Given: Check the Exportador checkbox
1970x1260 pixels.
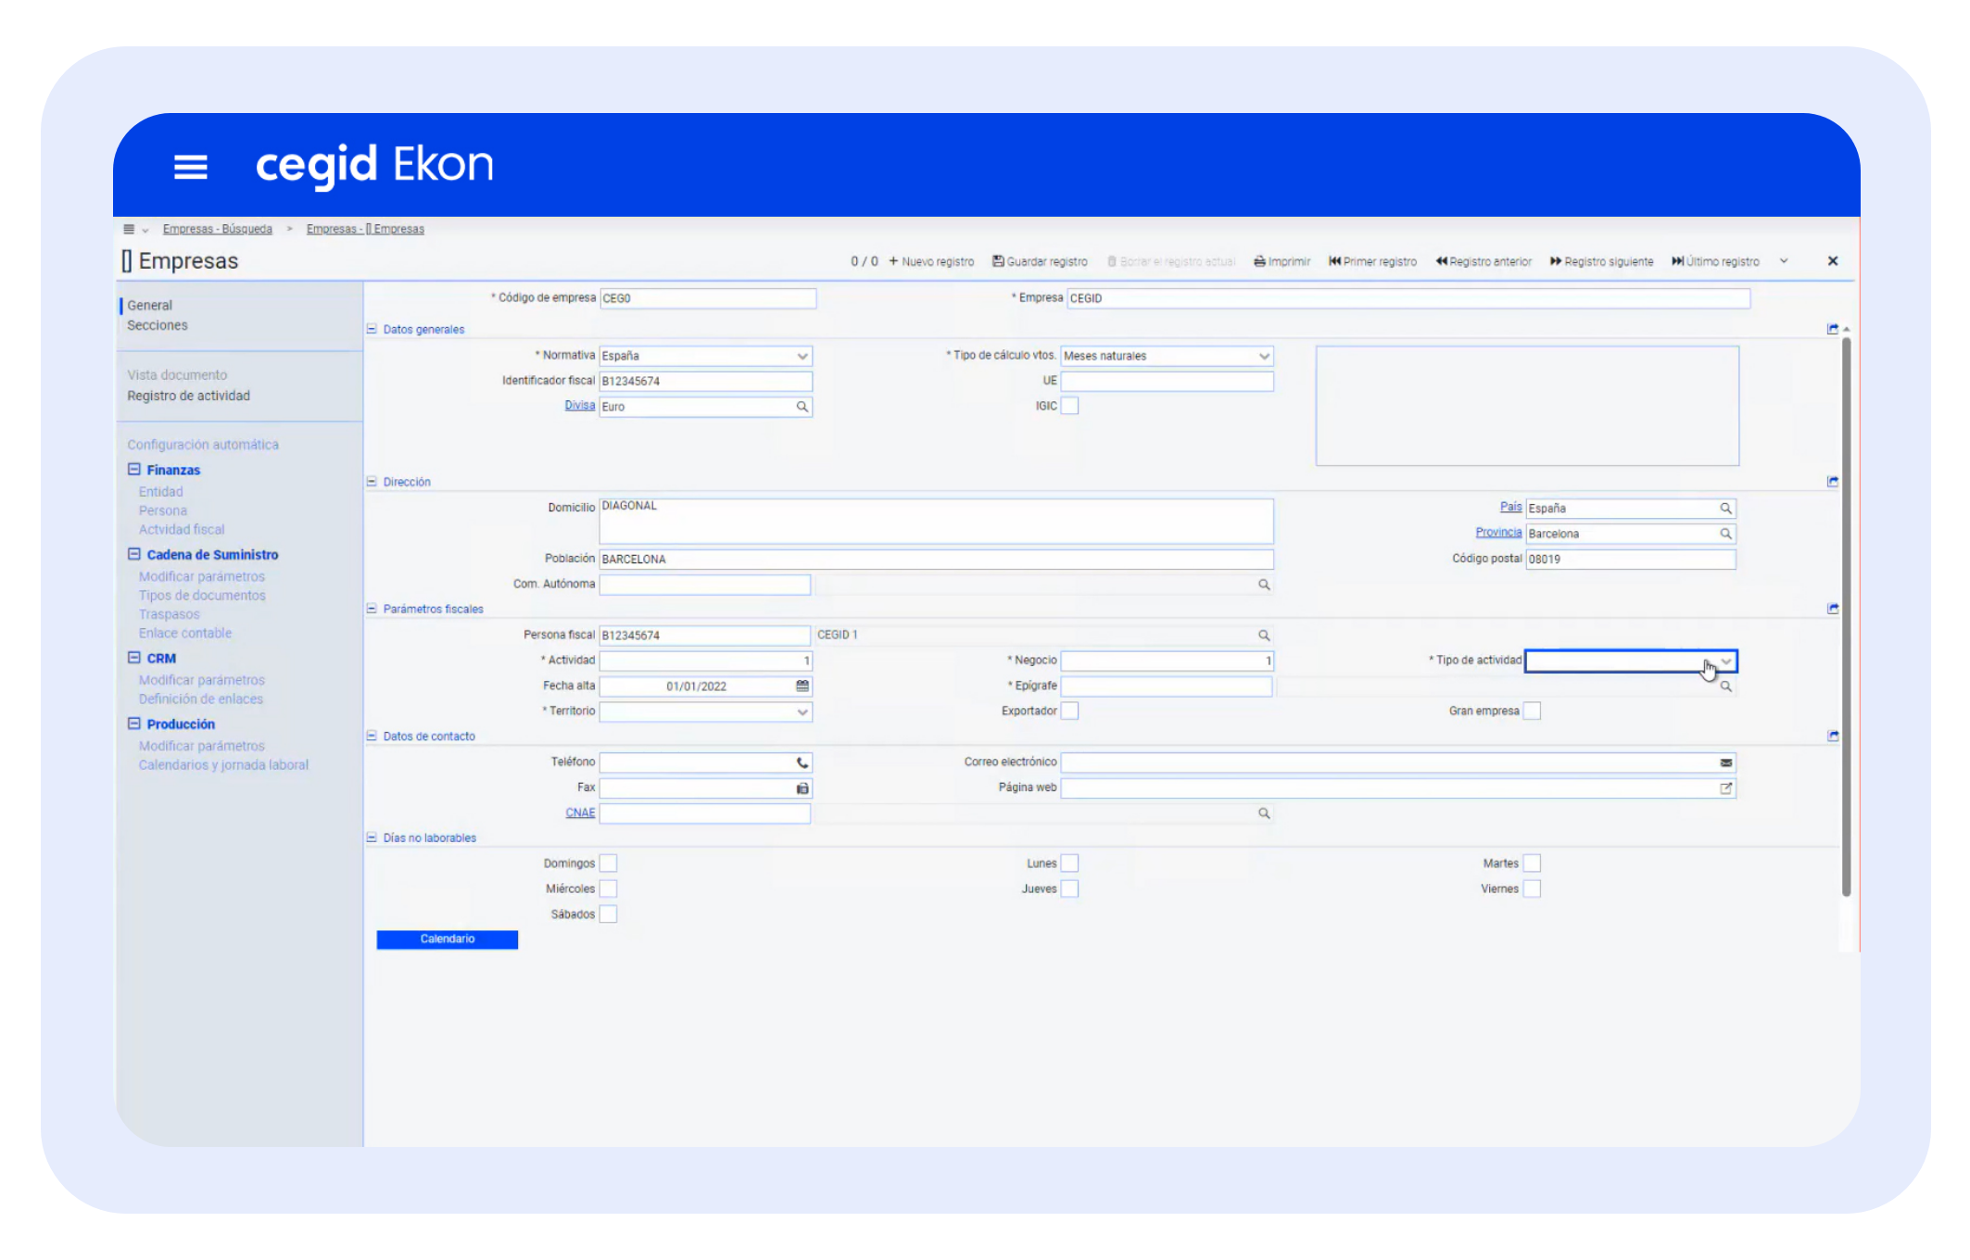Looking at the screenshot, I should [x=1069, y=711].
